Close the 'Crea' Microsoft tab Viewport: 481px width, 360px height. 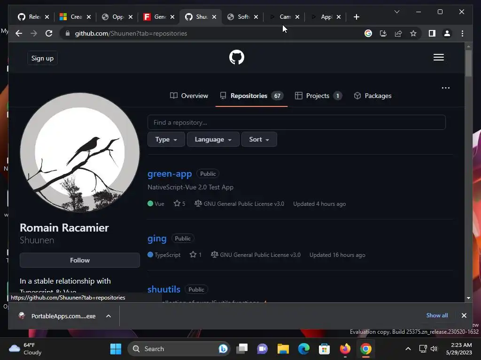click(x=89, y=17)
